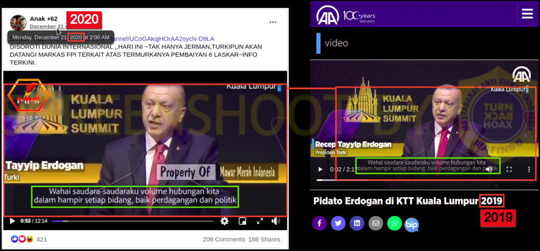Play the AA video at 0:02
The width and height of the screenshot is (540, 251).
click(x=320, y=169)
